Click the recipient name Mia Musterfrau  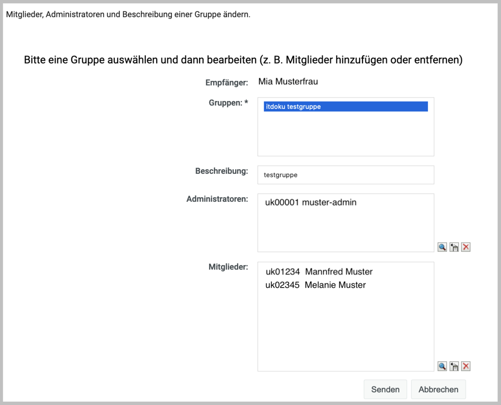pos(288,82)
